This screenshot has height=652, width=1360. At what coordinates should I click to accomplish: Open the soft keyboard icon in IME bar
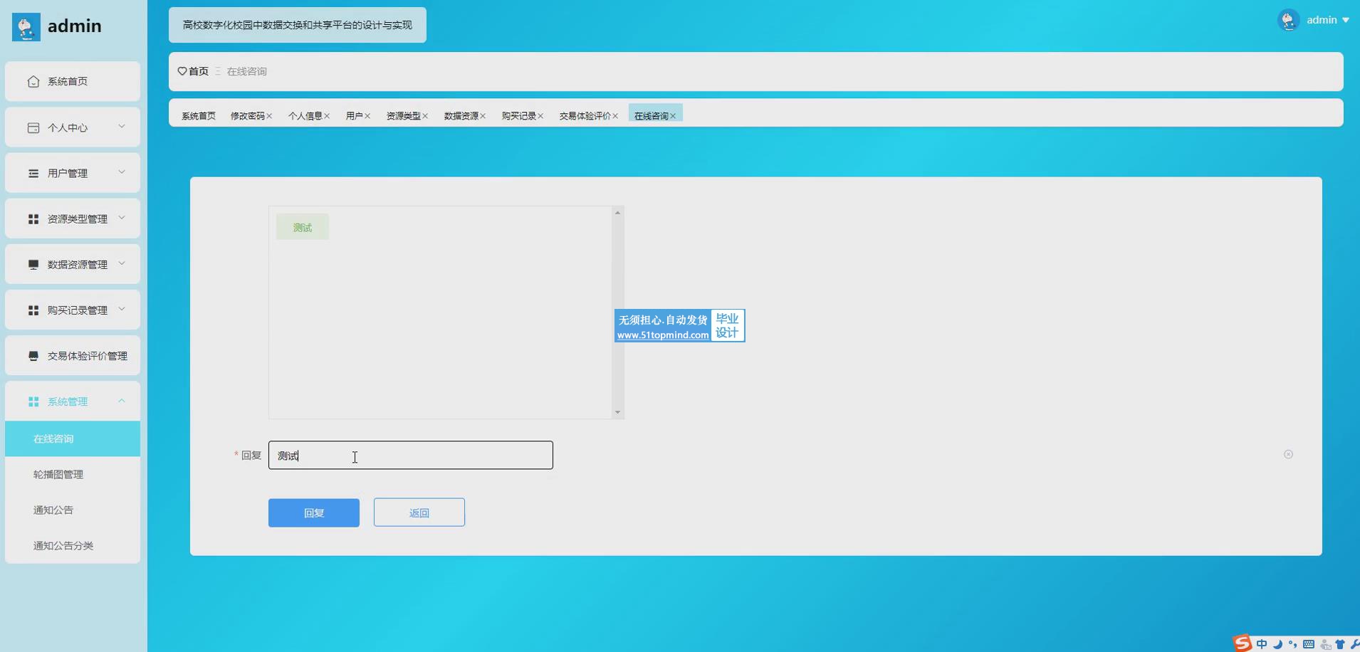(x=1309, y=644)
